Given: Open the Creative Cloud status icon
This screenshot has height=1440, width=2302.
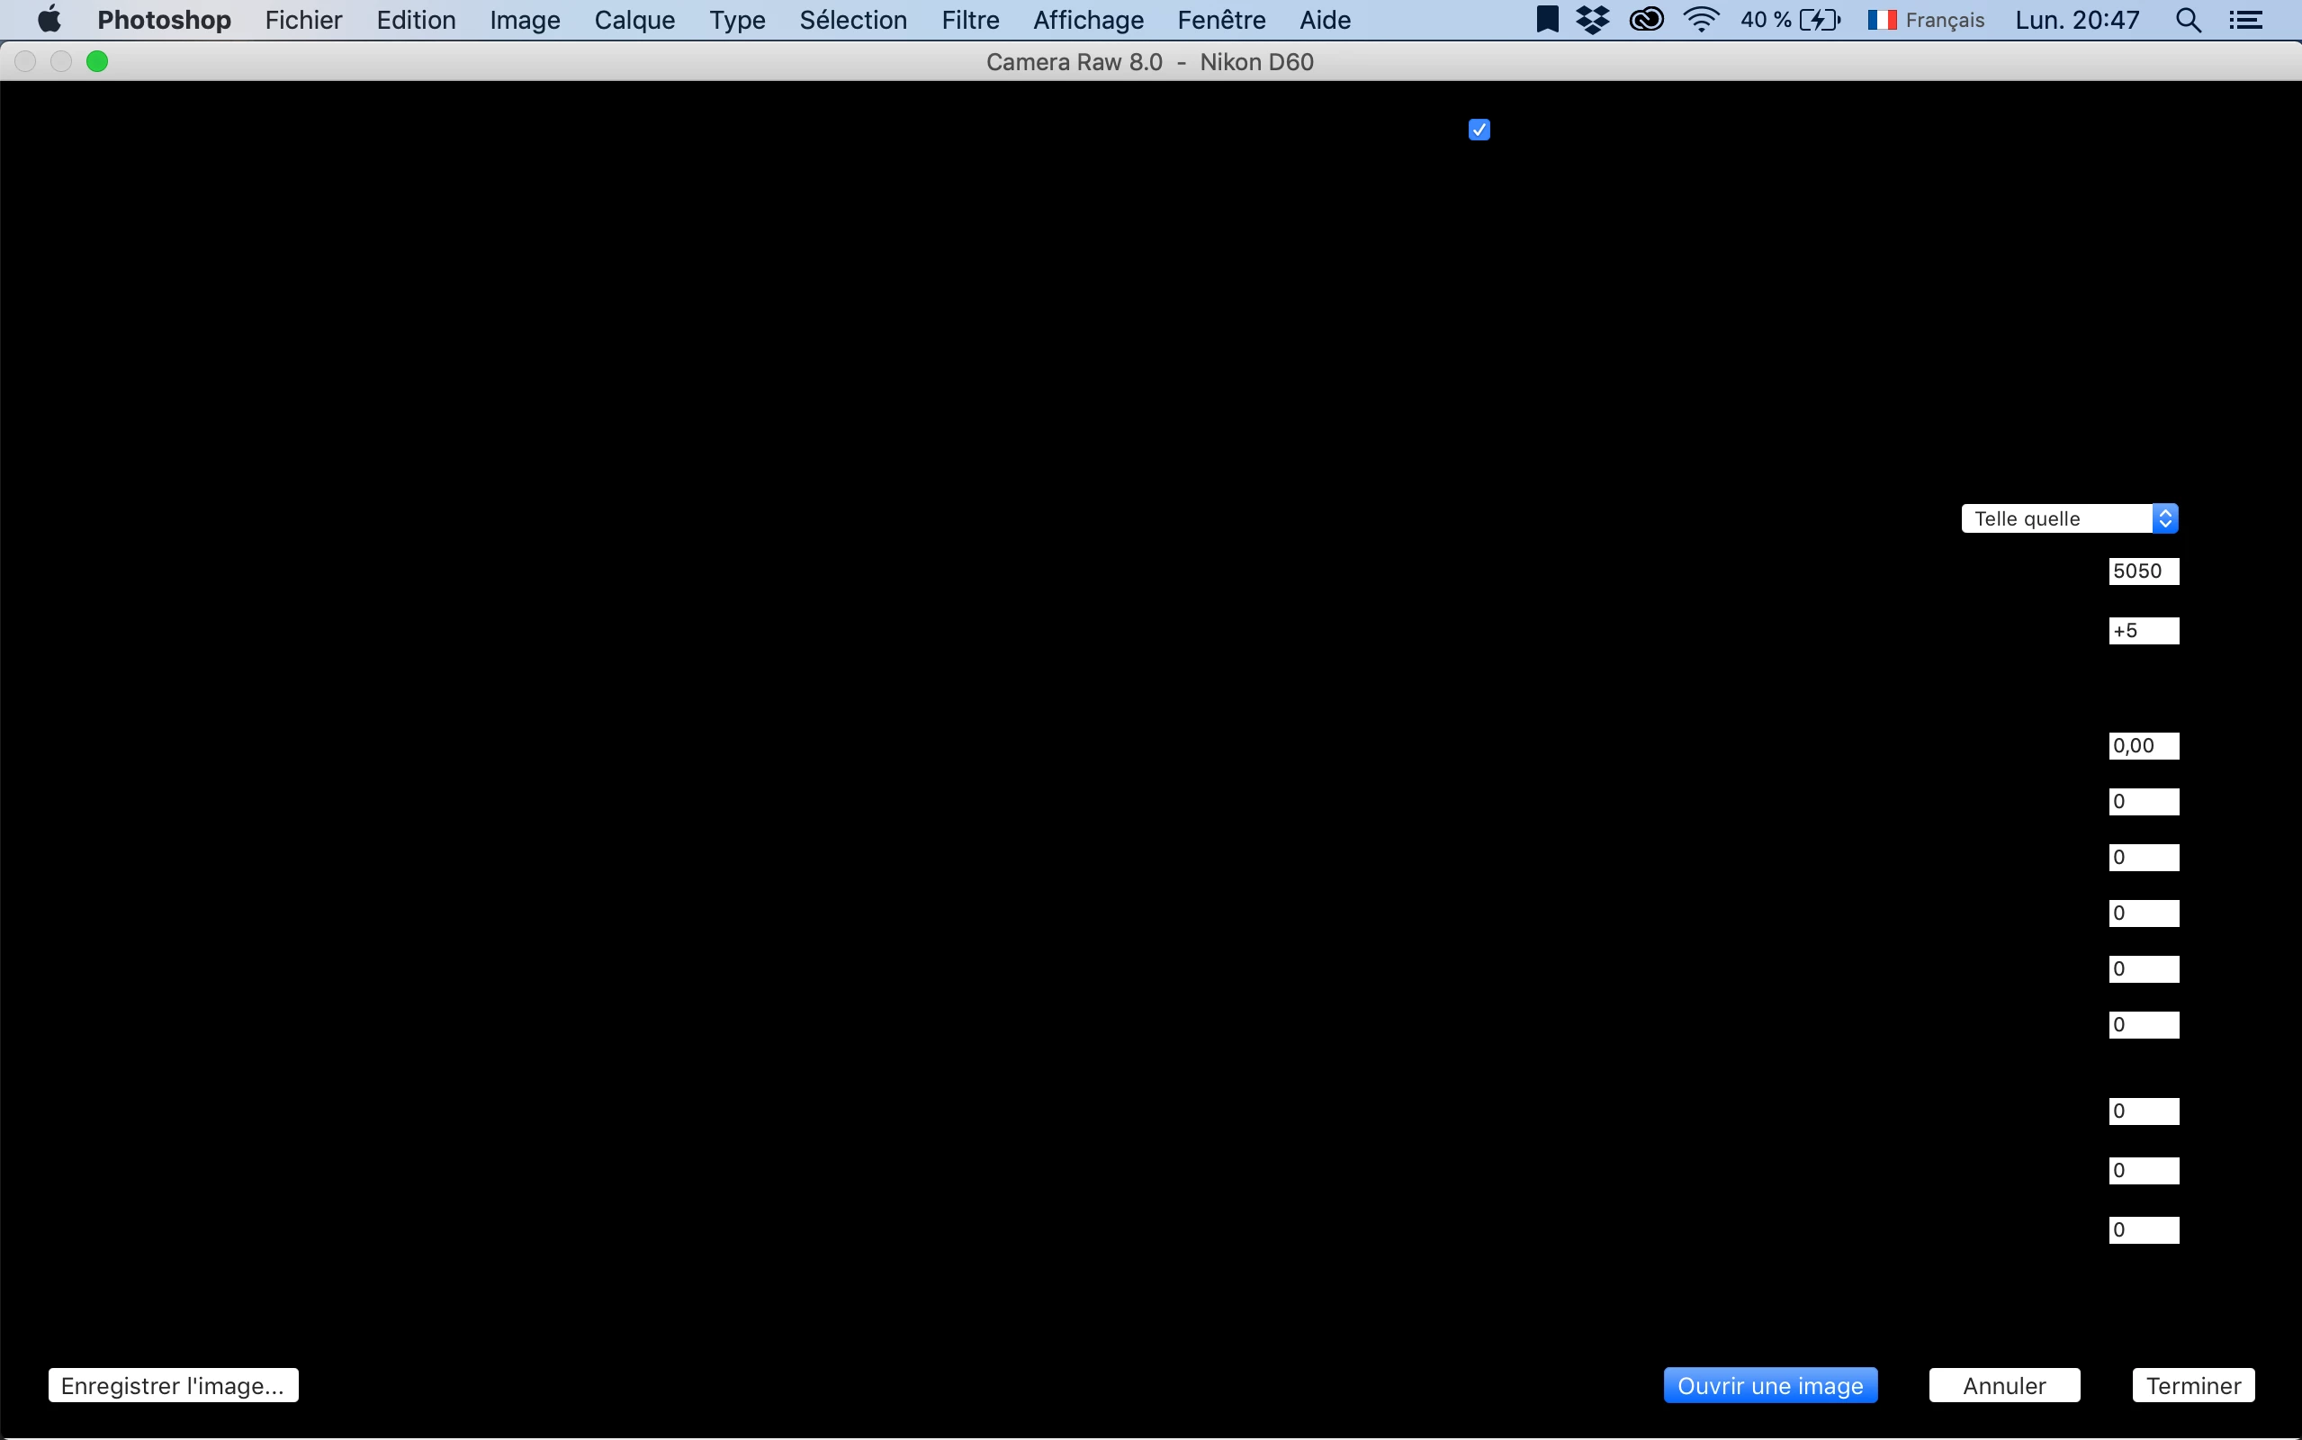Looking at the screenshot, I should [x=1646, y=20].
